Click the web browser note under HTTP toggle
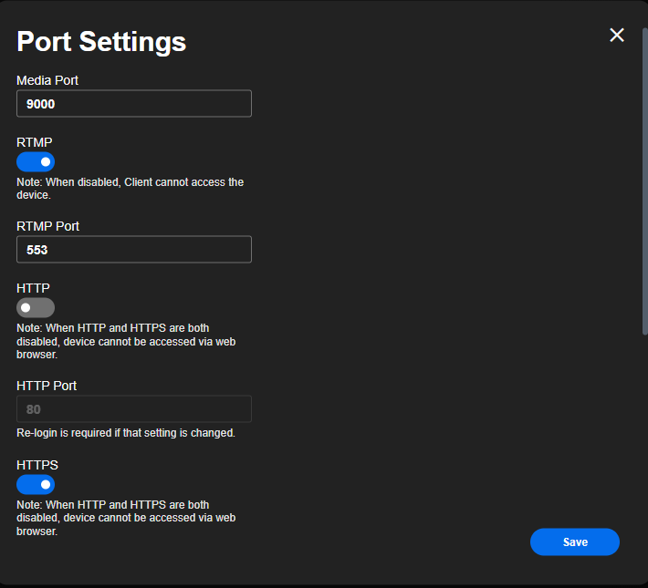Screen dimensions: 648x588 point(125,341)
